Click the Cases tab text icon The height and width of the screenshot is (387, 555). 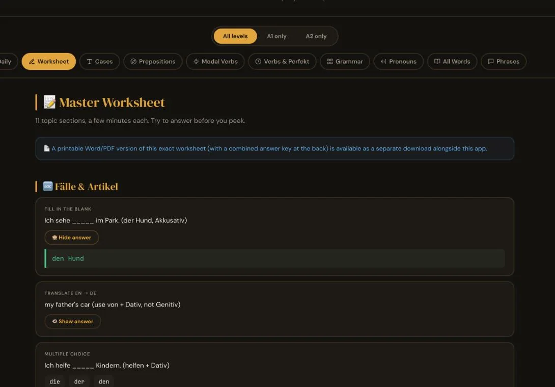89,62
